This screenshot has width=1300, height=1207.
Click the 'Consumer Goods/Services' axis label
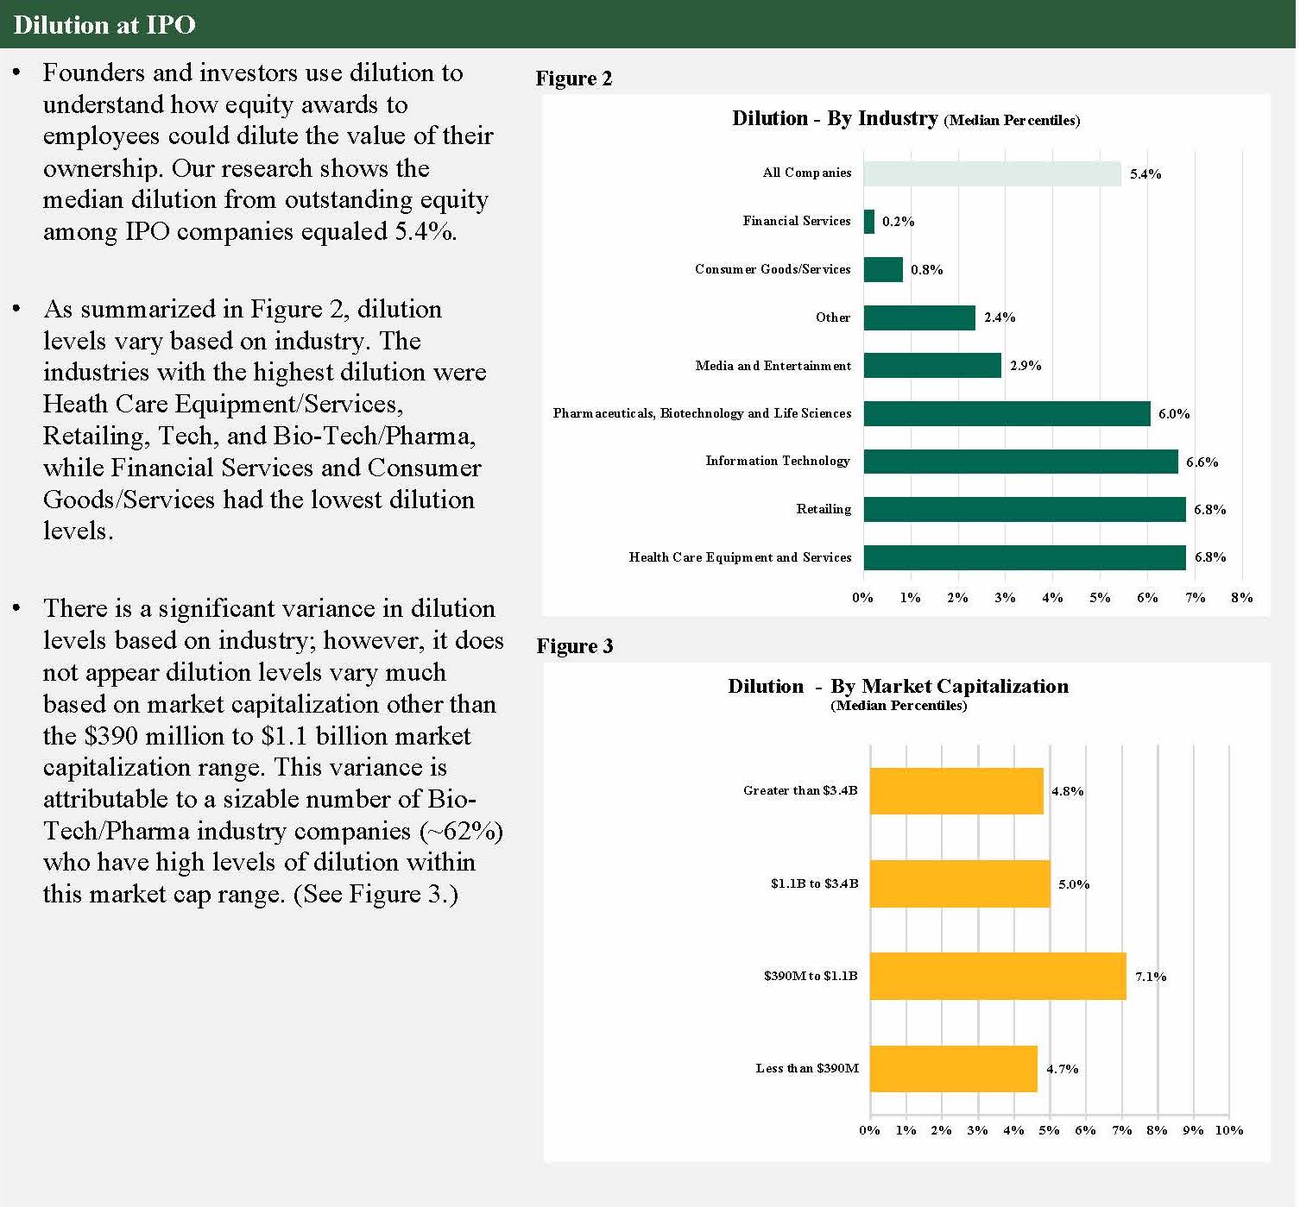pyautogui.click(x=773, y=269)
